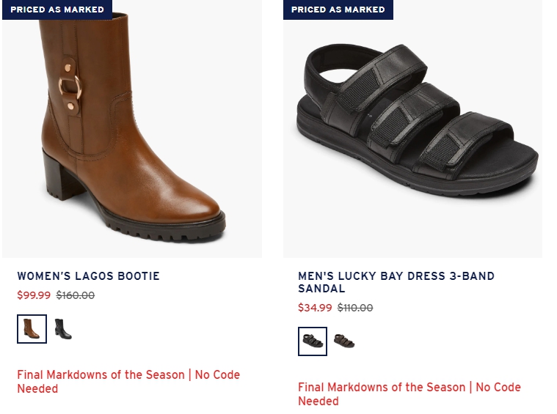Open Final Markdowns promo text under the sandal

tap(409, 394)
